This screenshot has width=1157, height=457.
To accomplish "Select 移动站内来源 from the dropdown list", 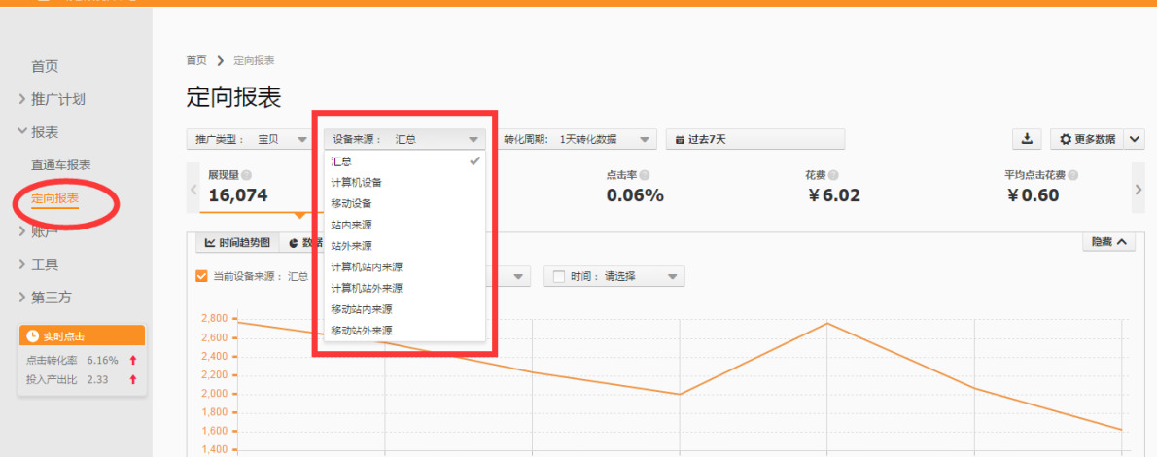I will (x=404, y=309).
